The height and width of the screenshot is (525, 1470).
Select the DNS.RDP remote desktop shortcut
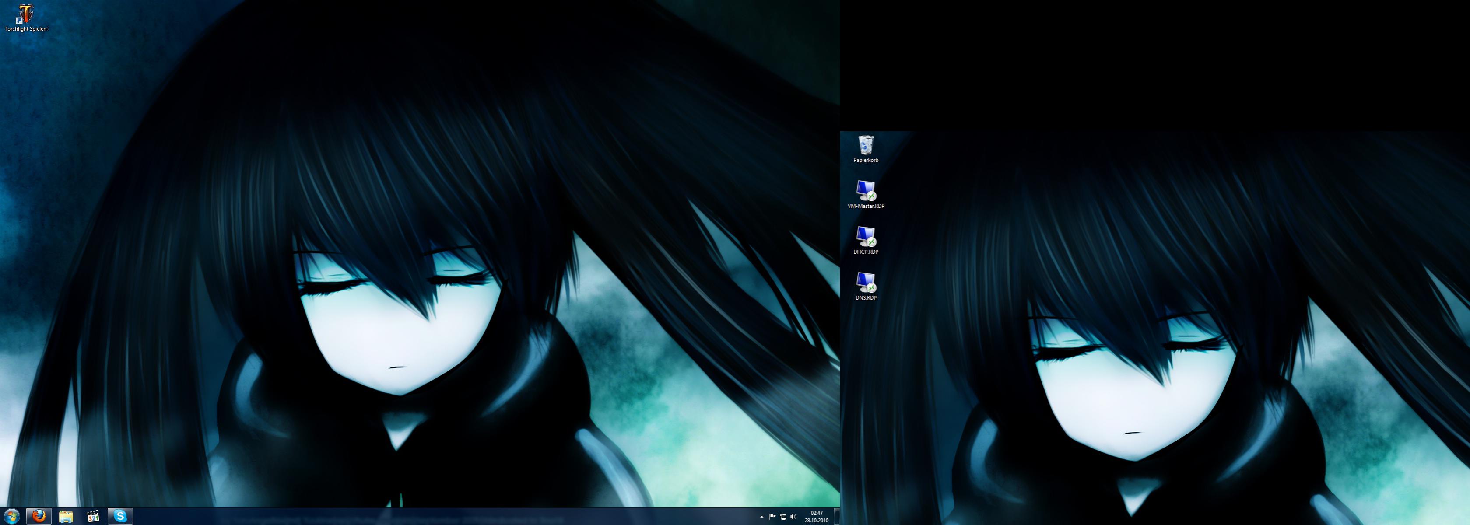(866, 283)
